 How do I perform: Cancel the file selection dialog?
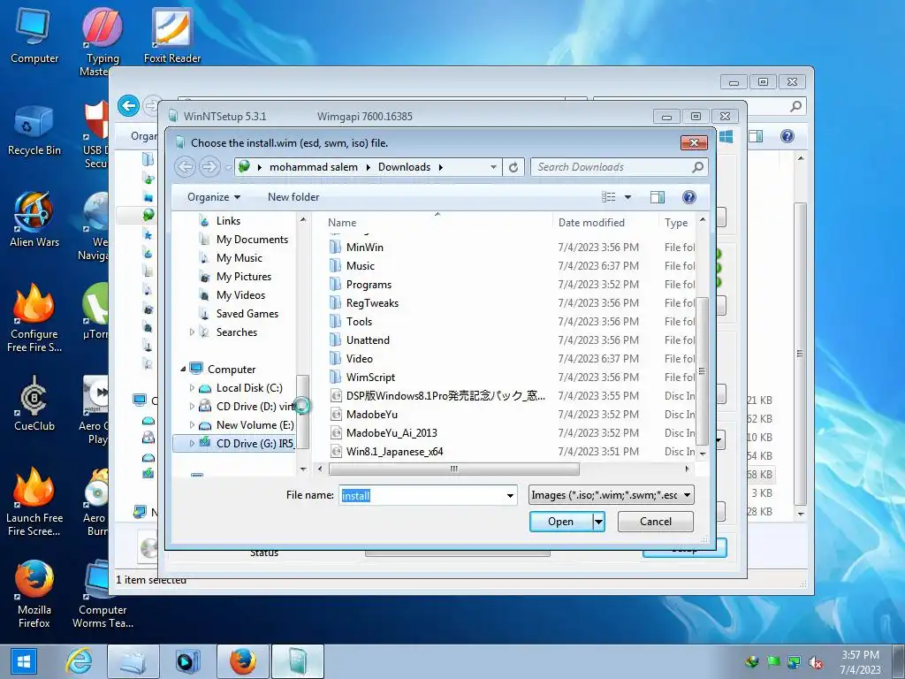pyautogui.click(x=656, y=522)
